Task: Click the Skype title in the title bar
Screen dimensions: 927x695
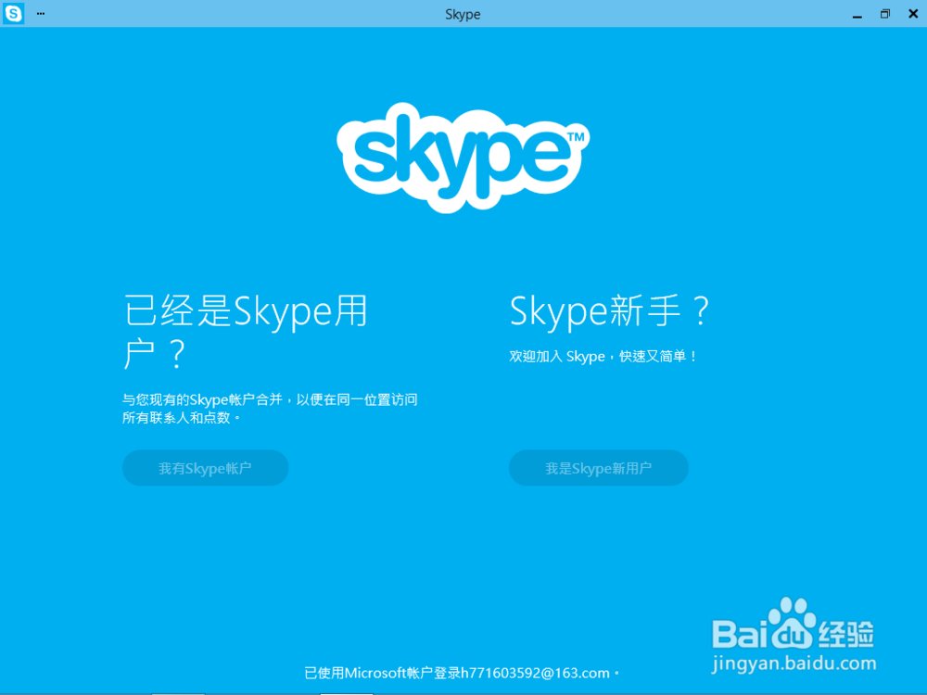Action: pos(463,14)
